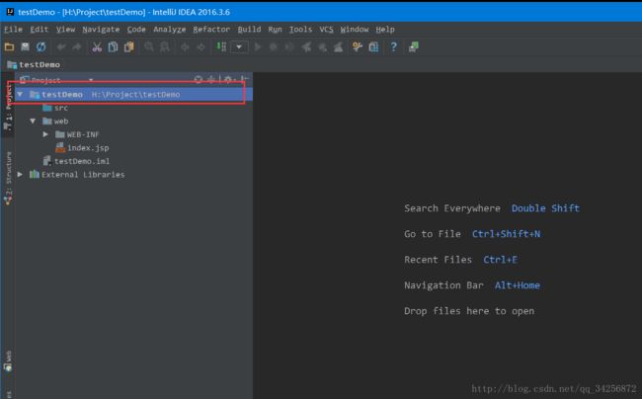642x399 pixels.
Task: Open the File menu
Action: tap(13, 30)
